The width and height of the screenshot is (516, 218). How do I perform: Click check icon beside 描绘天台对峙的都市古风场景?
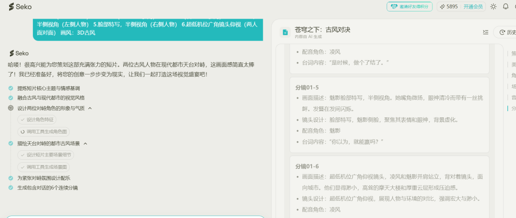pos(11,144)
